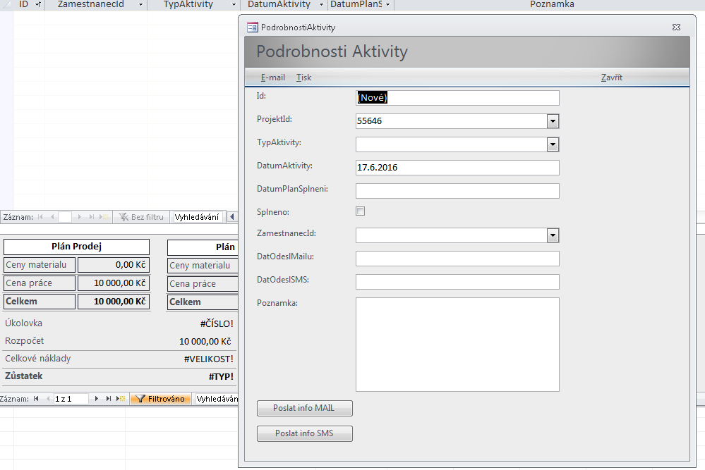The height and width of the screenshot is (470, 705).
Task: Check the Splneno checkbox
Action: click(x=361, y=211)
